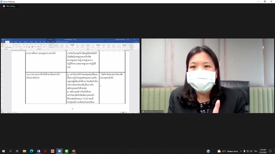This screenshot has width=275, height=154.
Task: Open the File tab in Word
Action: [3, 42]
